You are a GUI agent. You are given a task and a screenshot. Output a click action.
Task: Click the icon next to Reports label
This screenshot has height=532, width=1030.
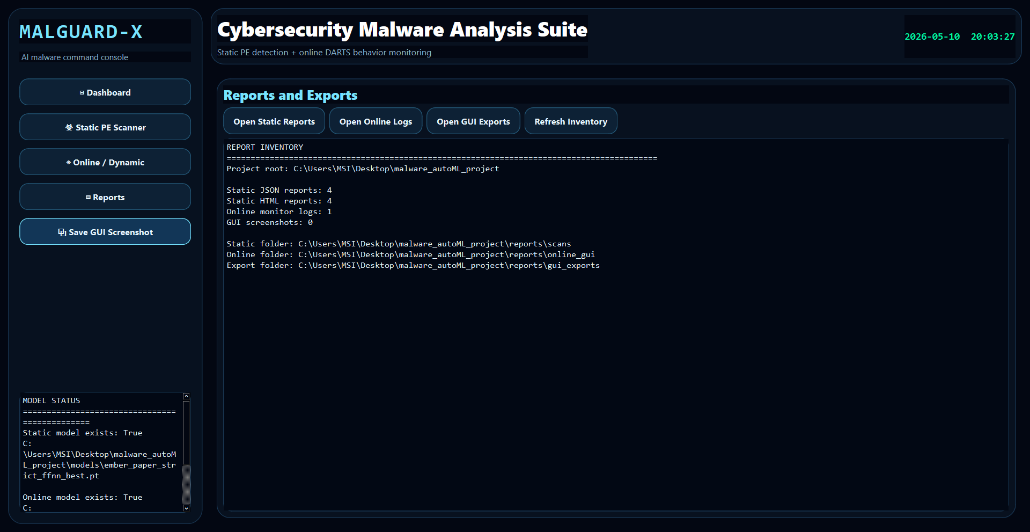click(x=88, y=198)
